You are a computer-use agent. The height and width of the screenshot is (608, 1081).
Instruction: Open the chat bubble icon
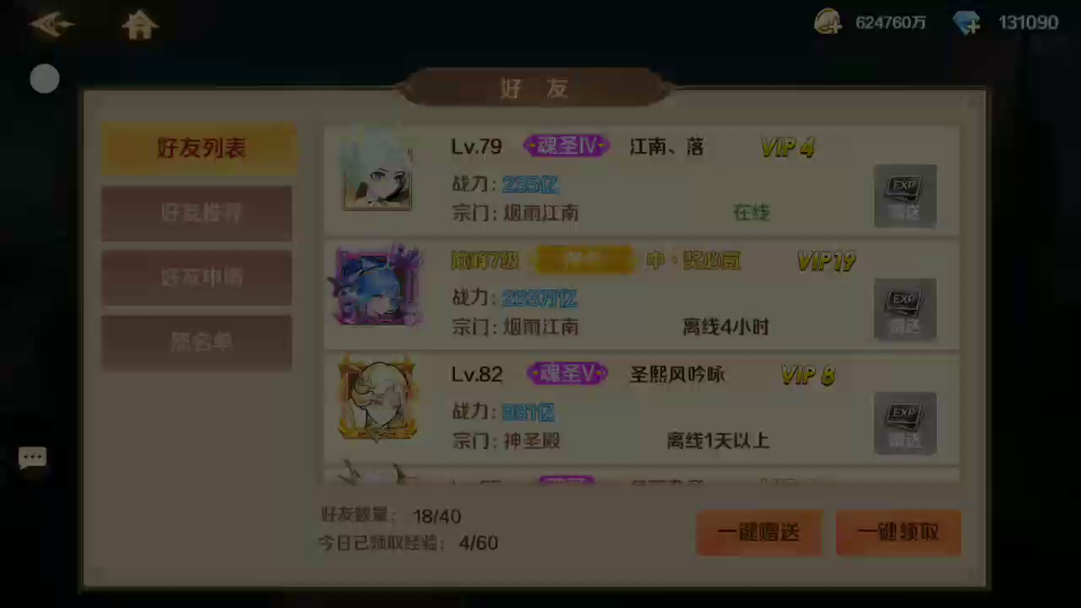[32, 459]
